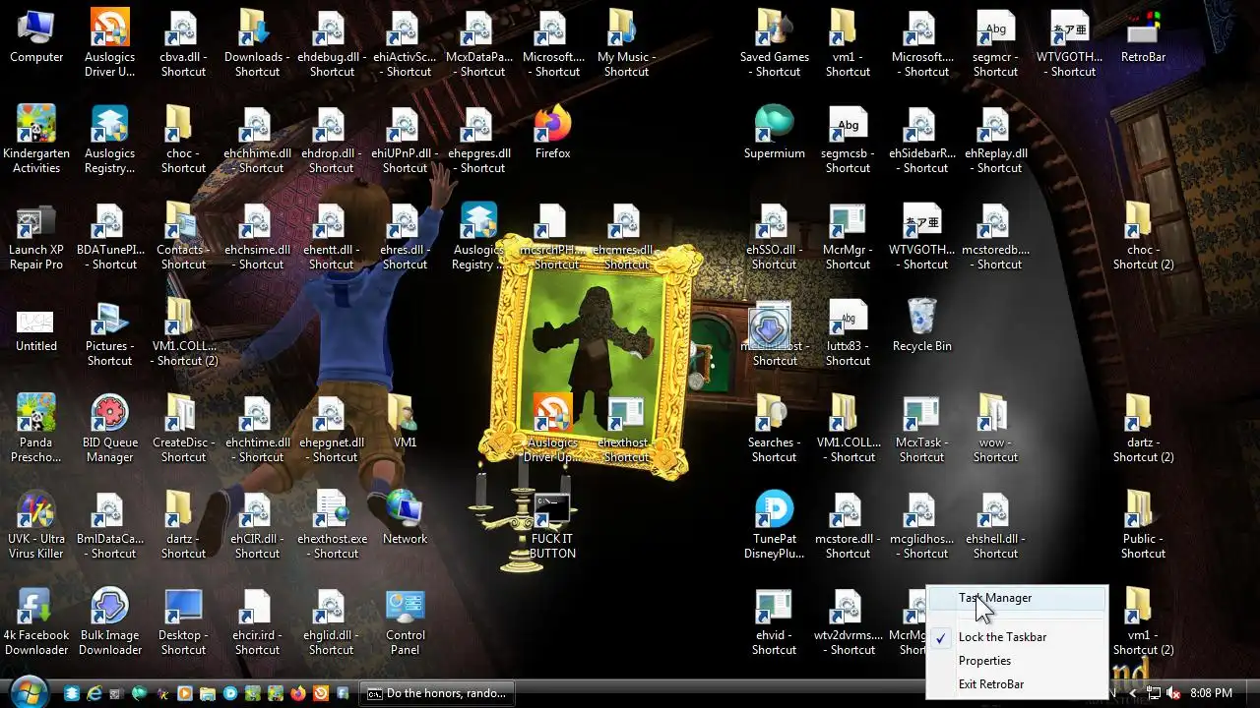
Task: Select the luttx83 shortcut icon
Action: click(849, 333)
